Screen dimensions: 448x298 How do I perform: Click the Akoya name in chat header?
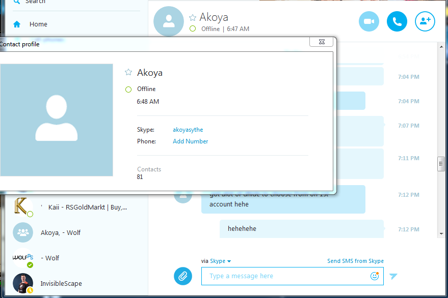pos(214,17)
